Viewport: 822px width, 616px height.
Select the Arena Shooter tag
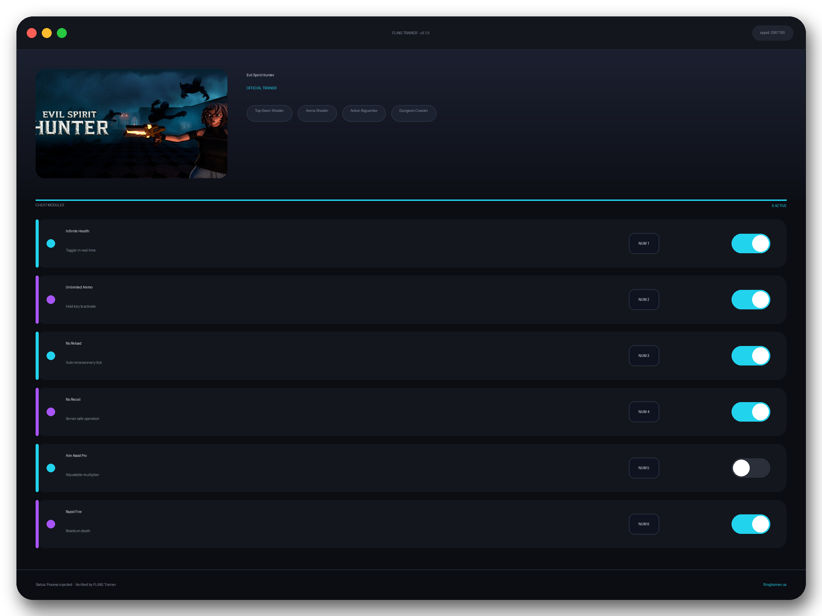click(x=317, y=113)
